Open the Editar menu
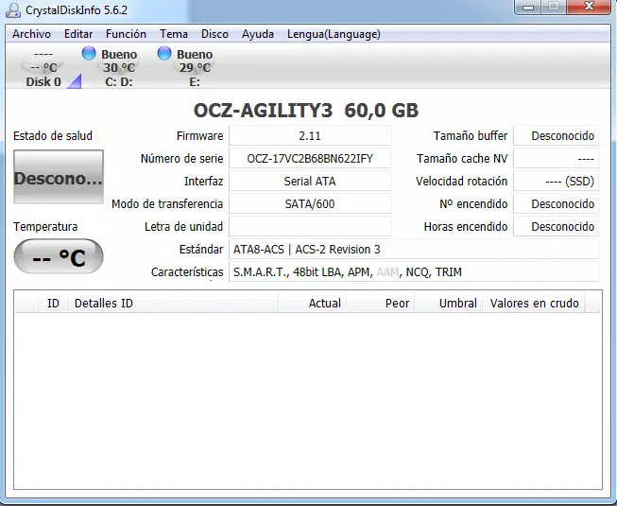Screen dimensions: 617x506 tap(78, 34)
